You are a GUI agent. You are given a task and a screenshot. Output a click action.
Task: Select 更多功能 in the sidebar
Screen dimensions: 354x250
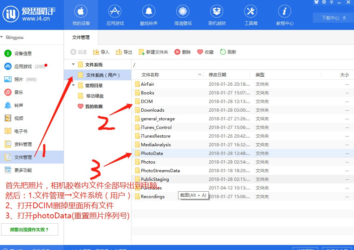click(x=32, y=170)
